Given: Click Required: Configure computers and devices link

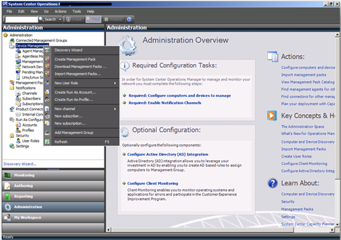Looking at the screenshot, I should pyautogui.click(x=180, y=95).
